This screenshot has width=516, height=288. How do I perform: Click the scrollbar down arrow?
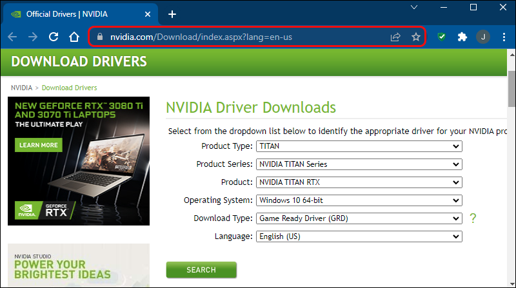click(511, 284)
